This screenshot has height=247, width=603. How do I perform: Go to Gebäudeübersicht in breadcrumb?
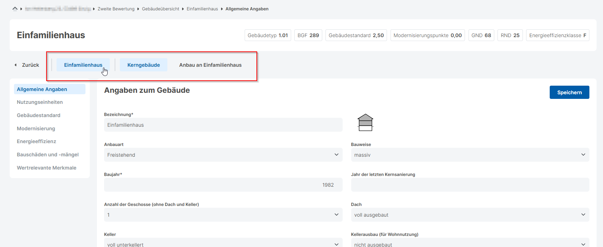point(161,9)
